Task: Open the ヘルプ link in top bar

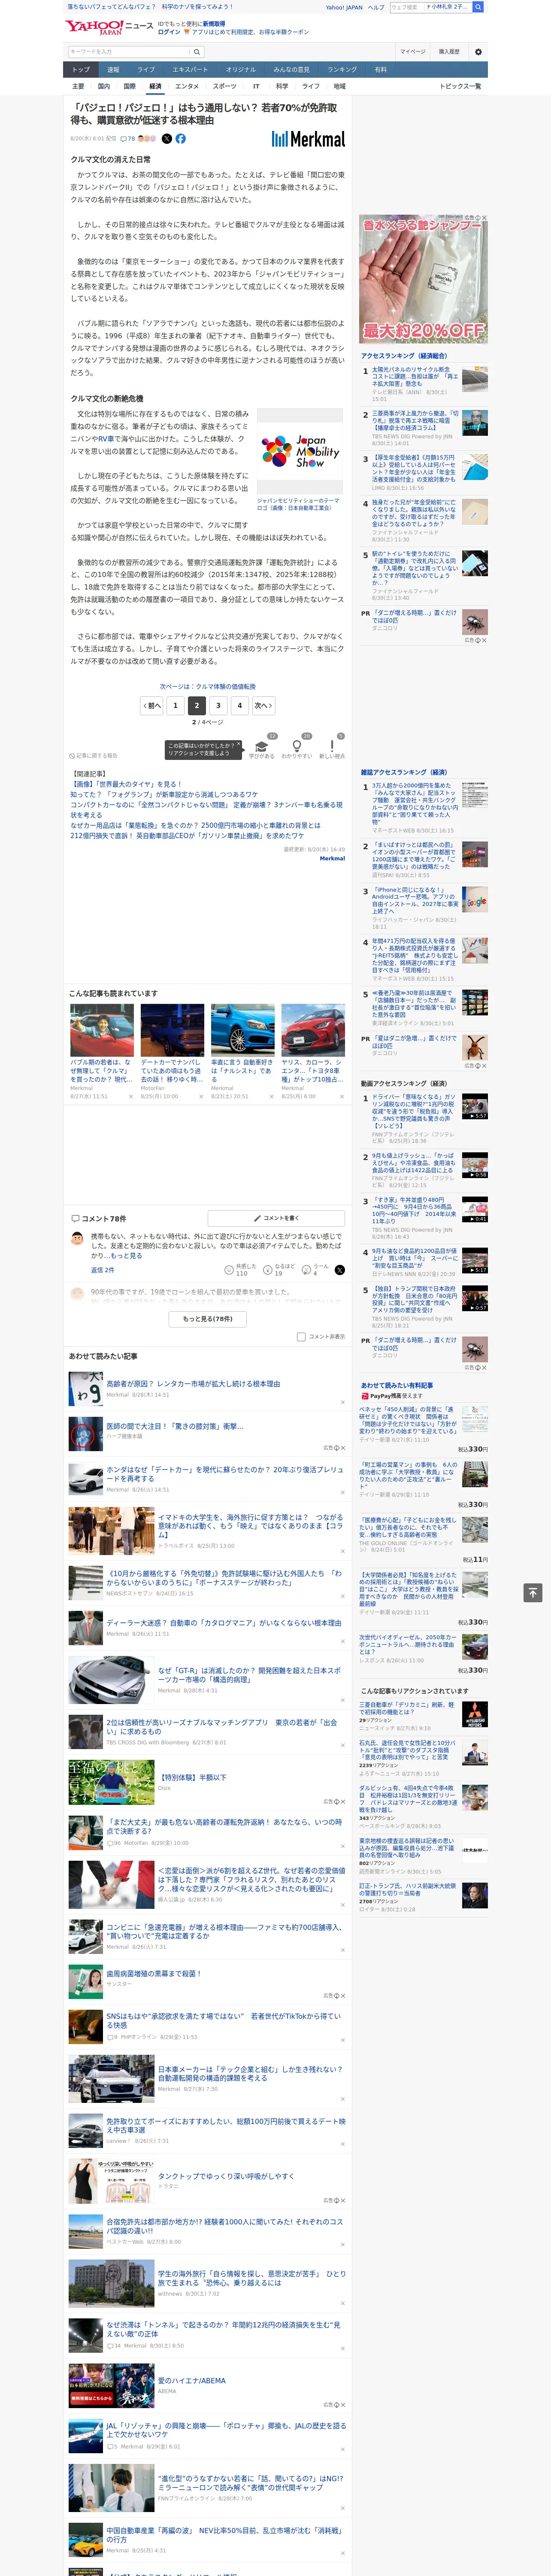Action: pos(375,7)
